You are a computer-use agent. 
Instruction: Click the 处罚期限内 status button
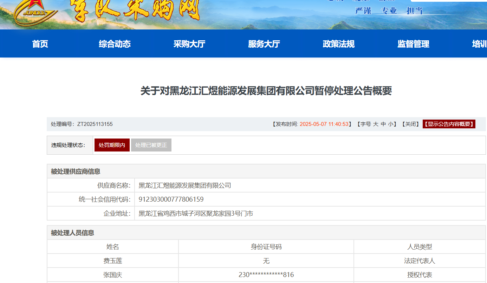112,145
